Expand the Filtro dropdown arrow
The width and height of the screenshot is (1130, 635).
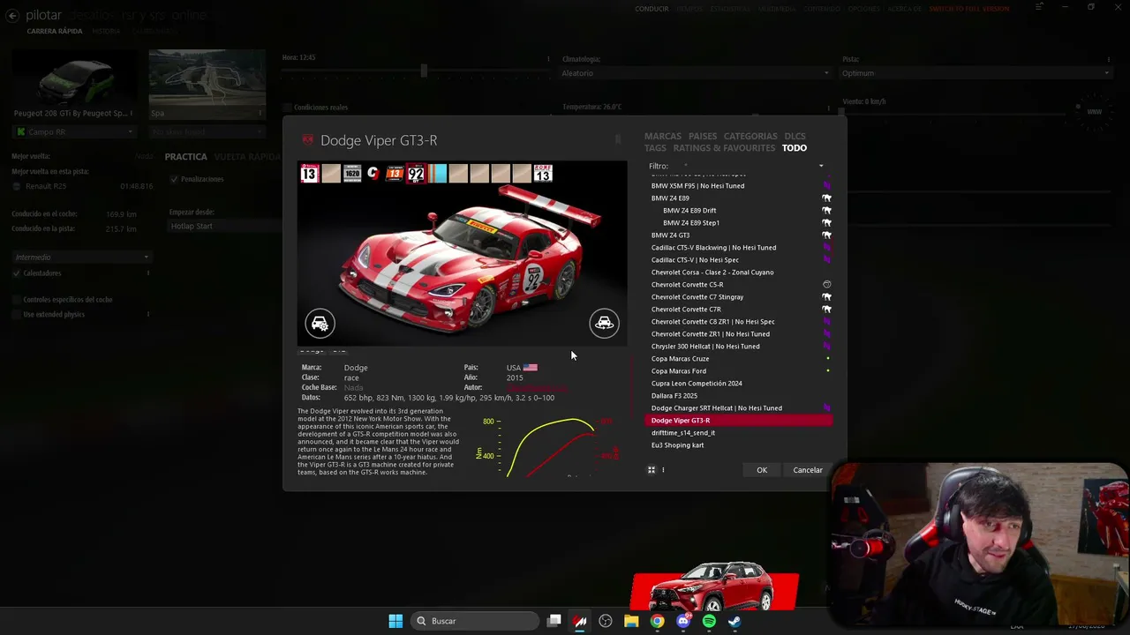click(821, 167)
